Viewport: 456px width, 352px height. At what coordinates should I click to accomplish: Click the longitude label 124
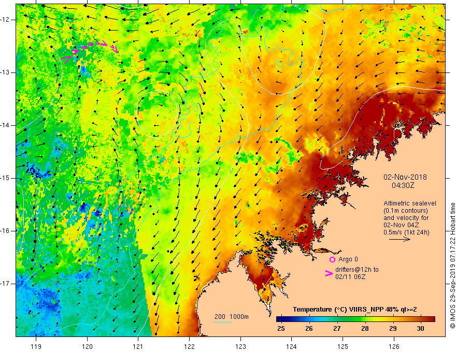coord(291,346)
